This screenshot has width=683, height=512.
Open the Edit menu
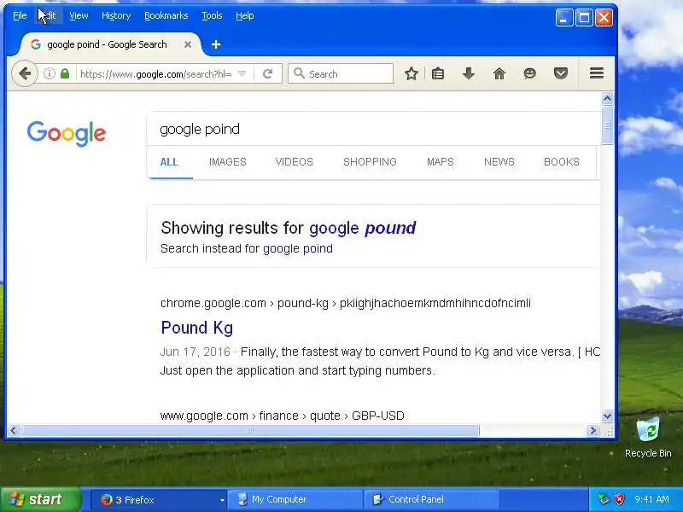click(x=48, y=15)
